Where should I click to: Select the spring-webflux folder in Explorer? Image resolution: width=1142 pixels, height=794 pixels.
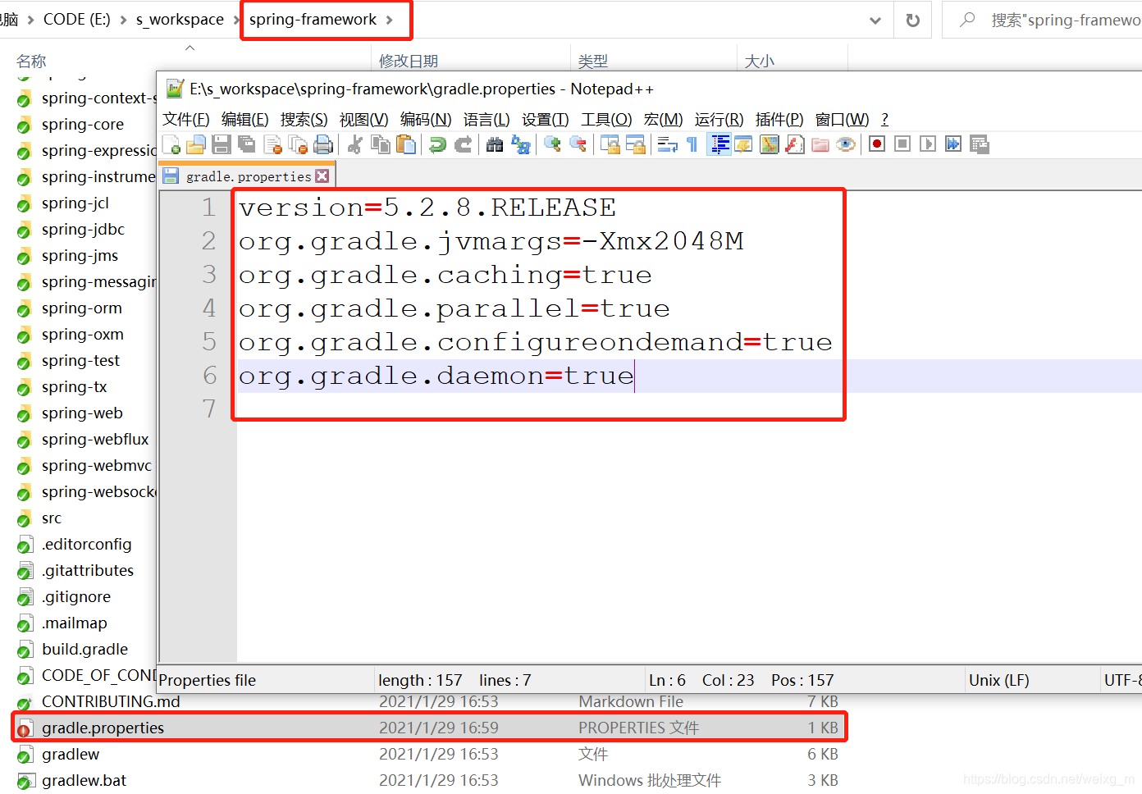tap(95, 440)
